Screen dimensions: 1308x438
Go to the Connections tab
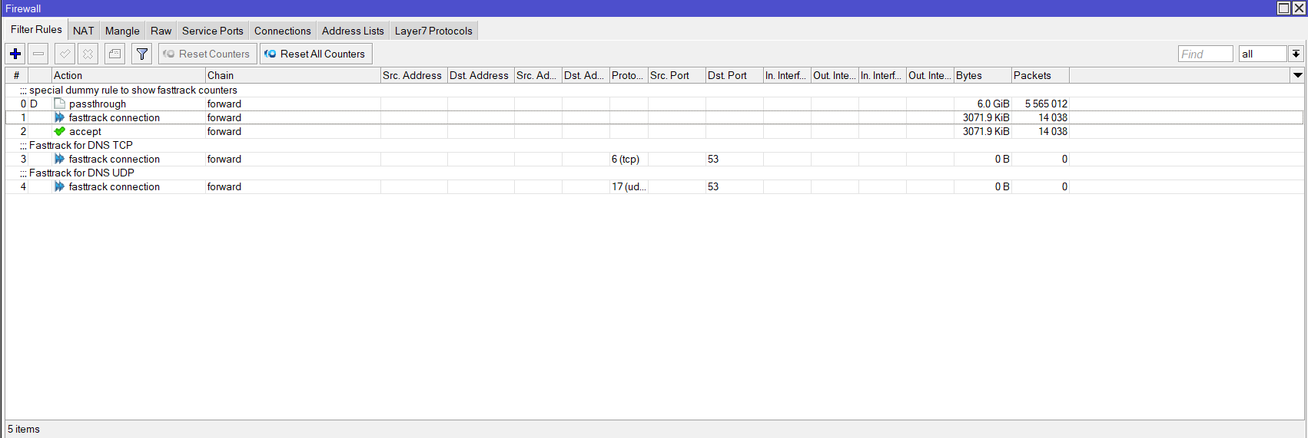[282, 31]
